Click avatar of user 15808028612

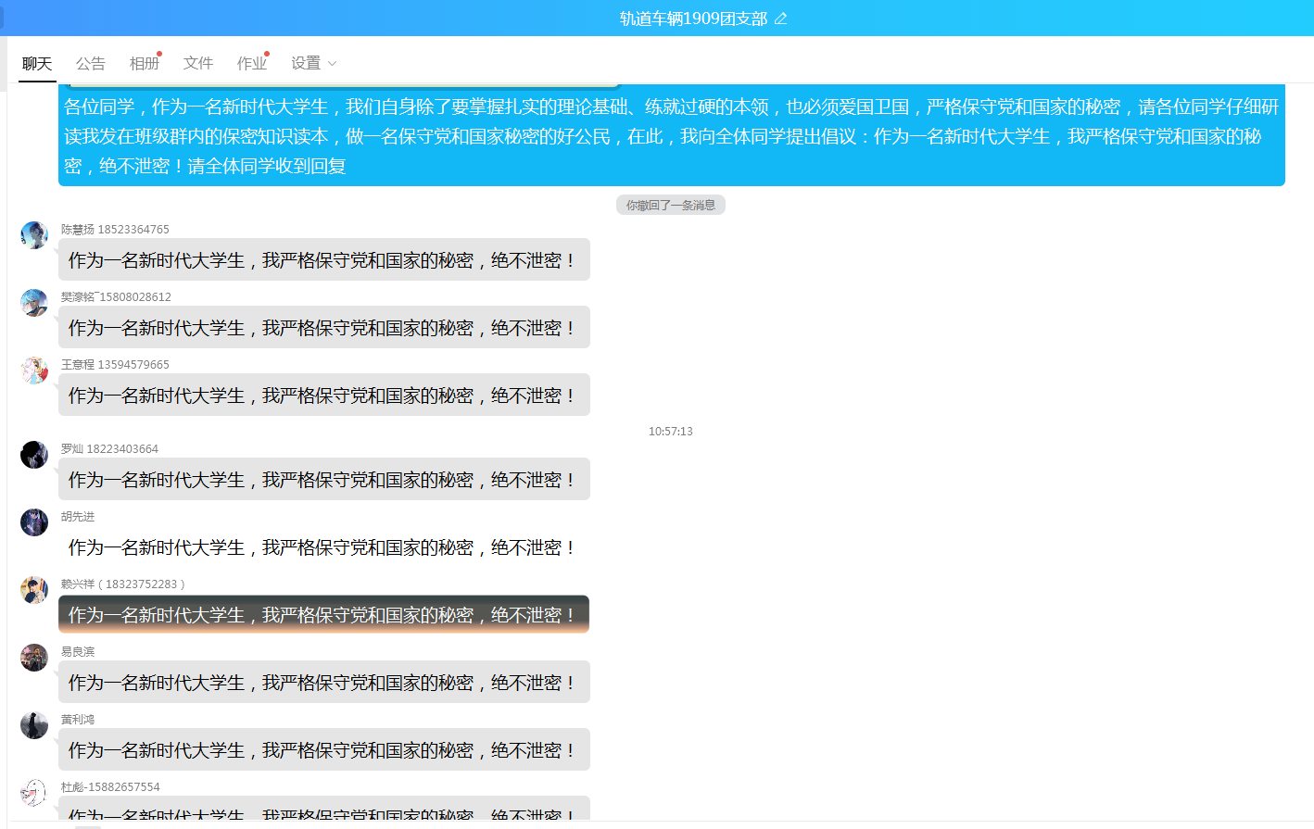(x=34, y=303)
